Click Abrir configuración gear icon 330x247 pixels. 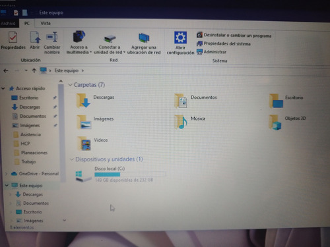tap(180, 38)
